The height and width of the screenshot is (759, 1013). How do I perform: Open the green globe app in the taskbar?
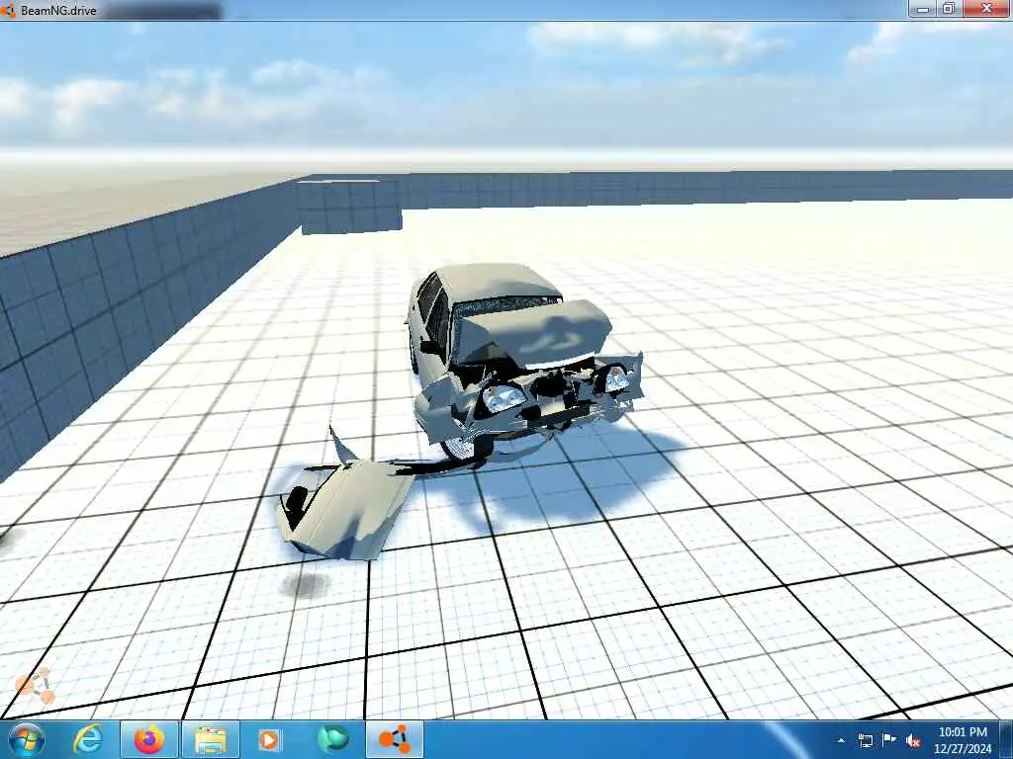[x=332, y=739]
